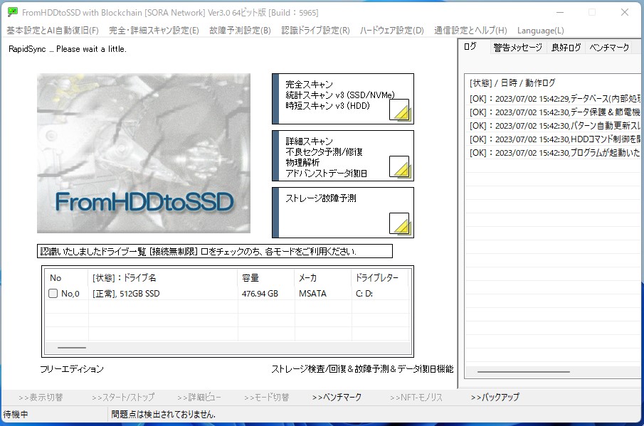Click the ドライブレター column header
This screenshot has width=644, height=426.
pyautogui.click(x=380, y=278)
